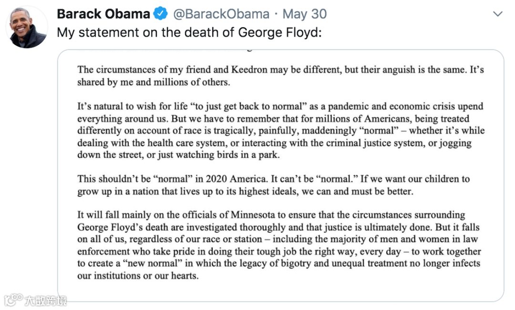Screen dimensions: 515x310
Task: Click the blue verified badge
Action: tap(160, 14)
